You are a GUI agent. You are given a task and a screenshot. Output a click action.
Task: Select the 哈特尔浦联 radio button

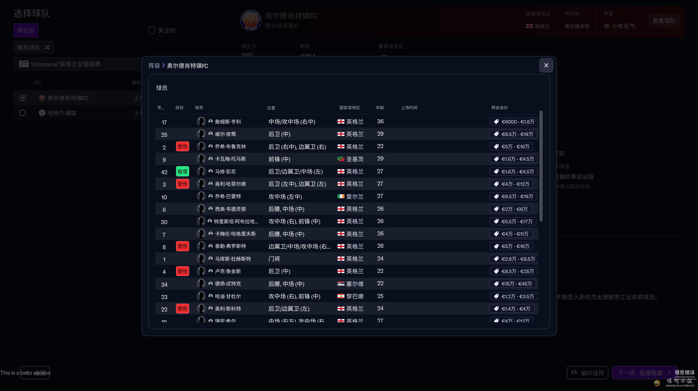click(23, 113)
